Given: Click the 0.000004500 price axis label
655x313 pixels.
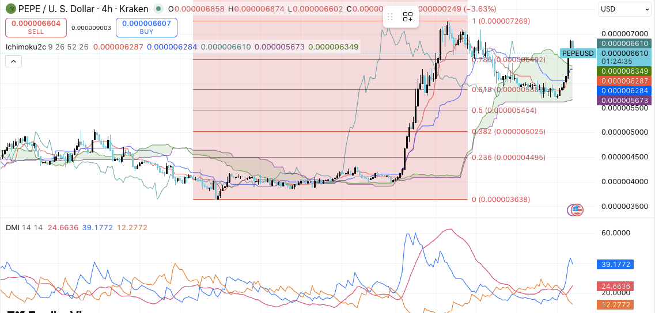Looking at the screenshot, I should pos(624,157).
